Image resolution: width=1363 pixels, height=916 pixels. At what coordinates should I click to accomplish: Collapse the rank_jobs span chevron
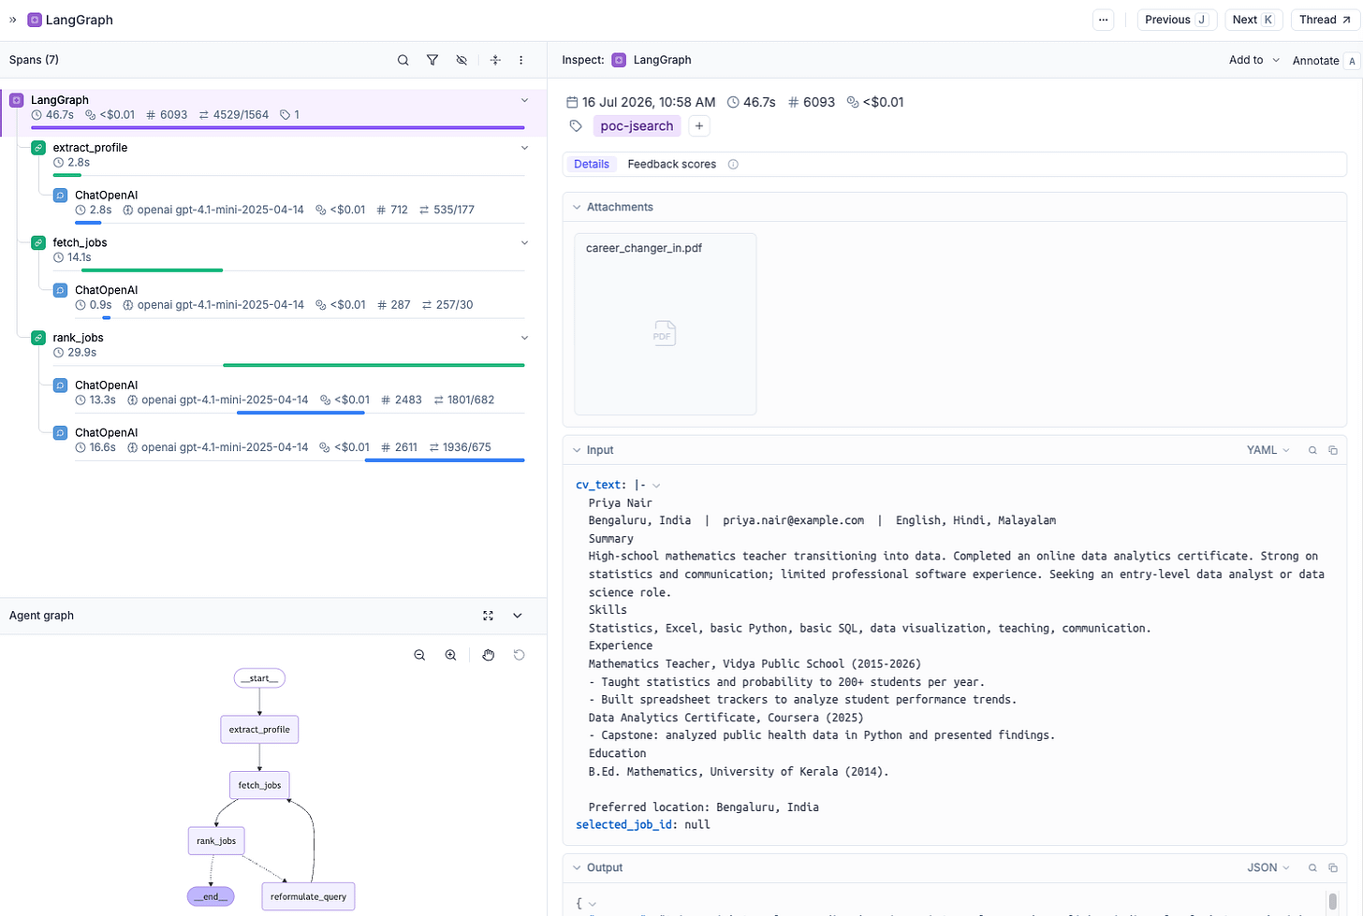[524, 338]
